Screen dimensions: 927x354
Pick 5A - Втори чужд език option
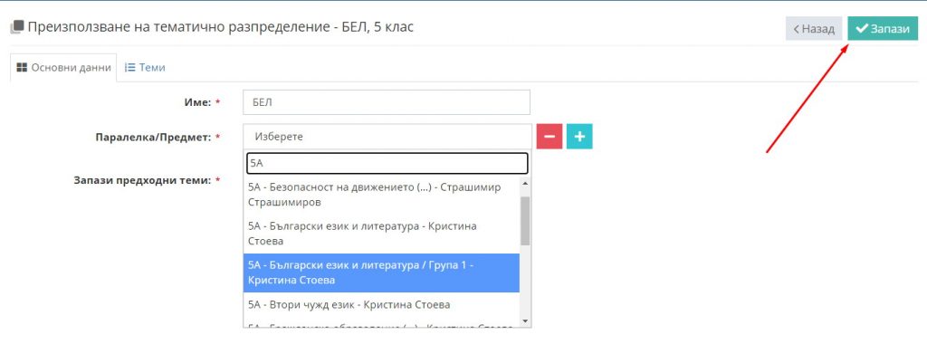pos(381,305)
